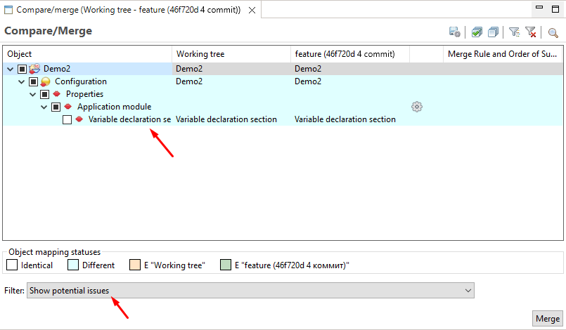Toggle the Application module checkbox
566x330 pixels.
tap(56, 107)
